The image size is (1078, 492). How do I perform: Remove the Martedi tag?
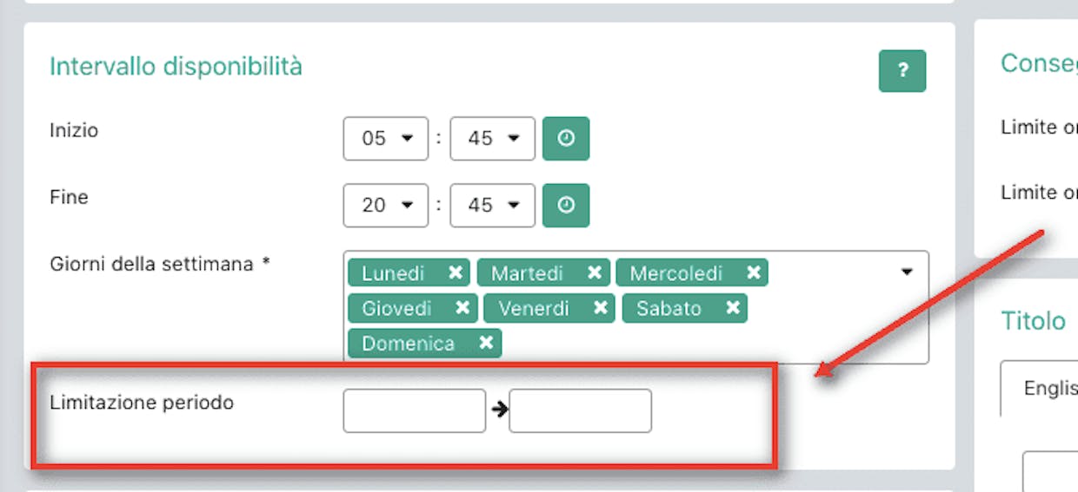pyautogui.click(x=594, y=273)
